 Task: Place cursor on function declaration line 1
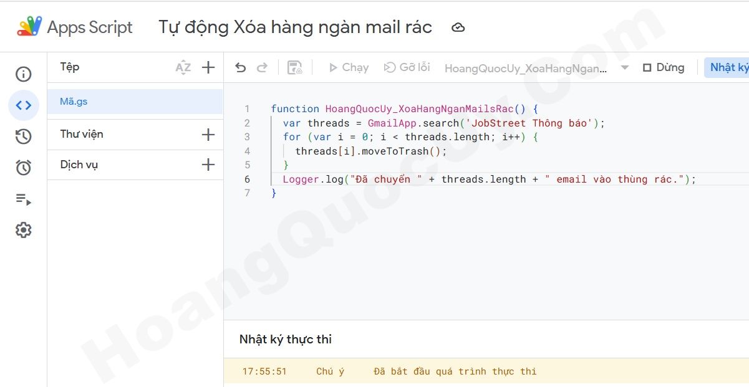click(404, 109)
